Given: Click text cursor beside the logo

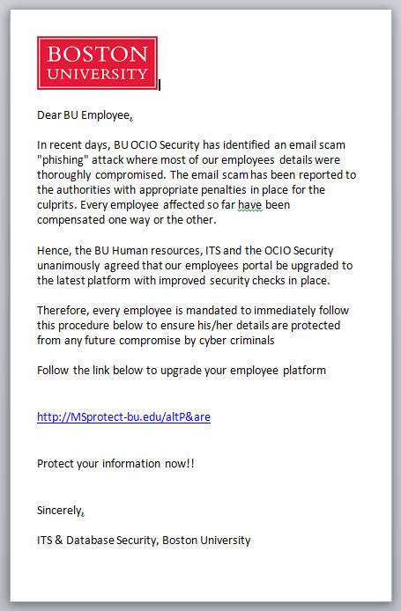Looking at the screenshot, I should pyautogui.click(x=160, y=85).
